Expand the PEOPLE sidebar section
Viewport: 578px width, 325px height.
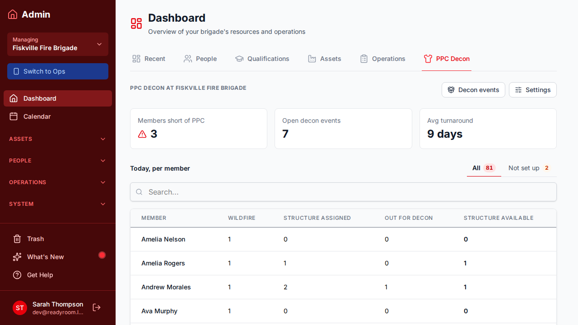coord(58,161)
